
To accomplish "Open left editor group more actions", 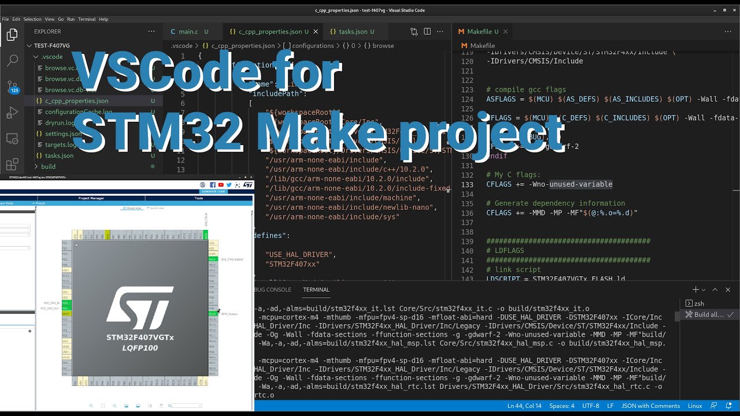I will click(441, 31).
